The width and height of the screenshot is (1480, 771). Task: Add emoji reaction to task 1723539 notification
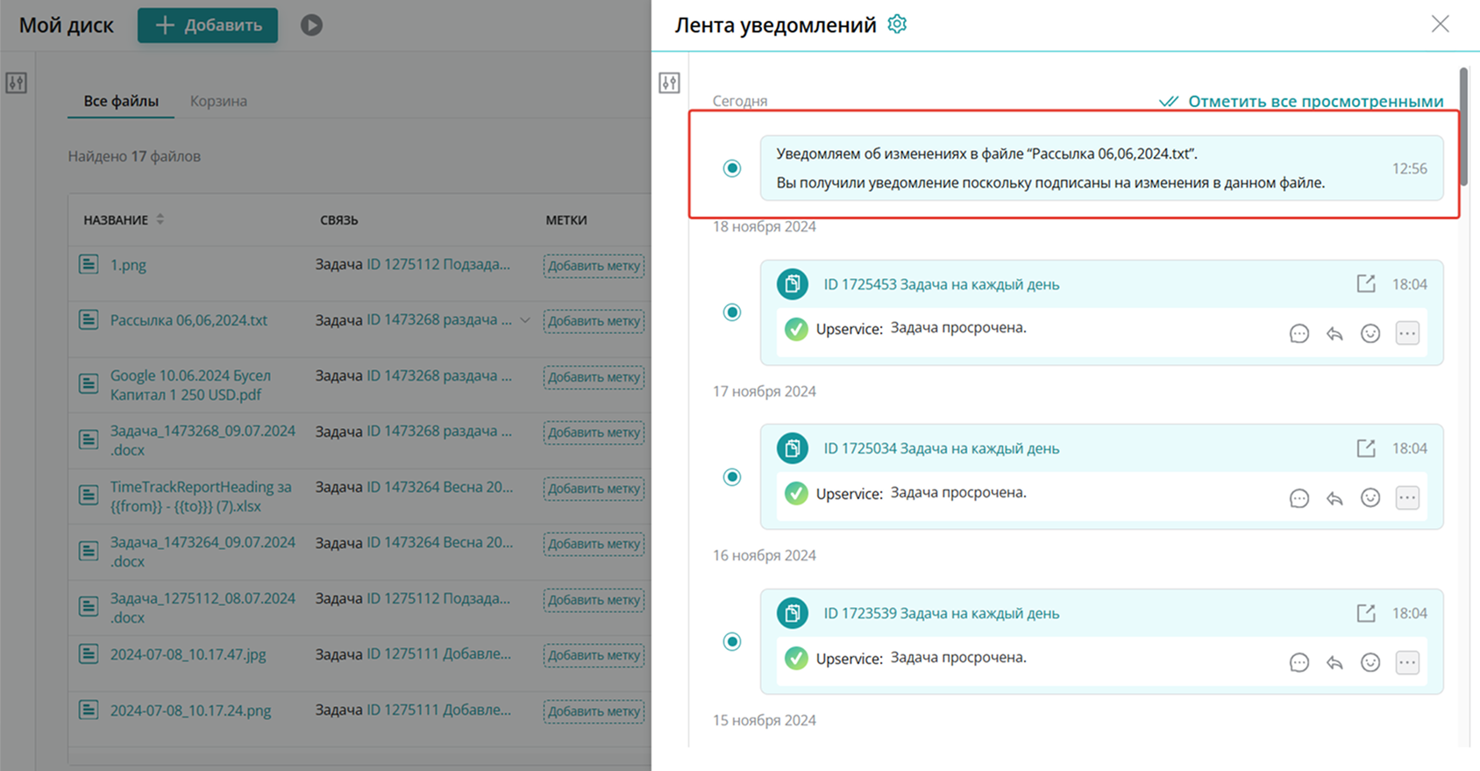pos(1370,662)
